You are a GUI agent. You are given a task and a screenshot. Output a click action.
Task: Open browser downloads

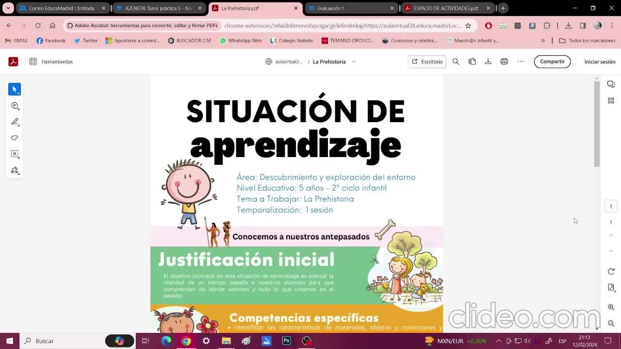568,25
